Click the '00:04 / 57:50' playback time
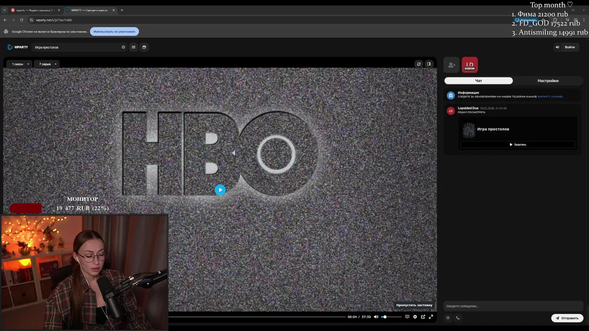 [359, 317]
